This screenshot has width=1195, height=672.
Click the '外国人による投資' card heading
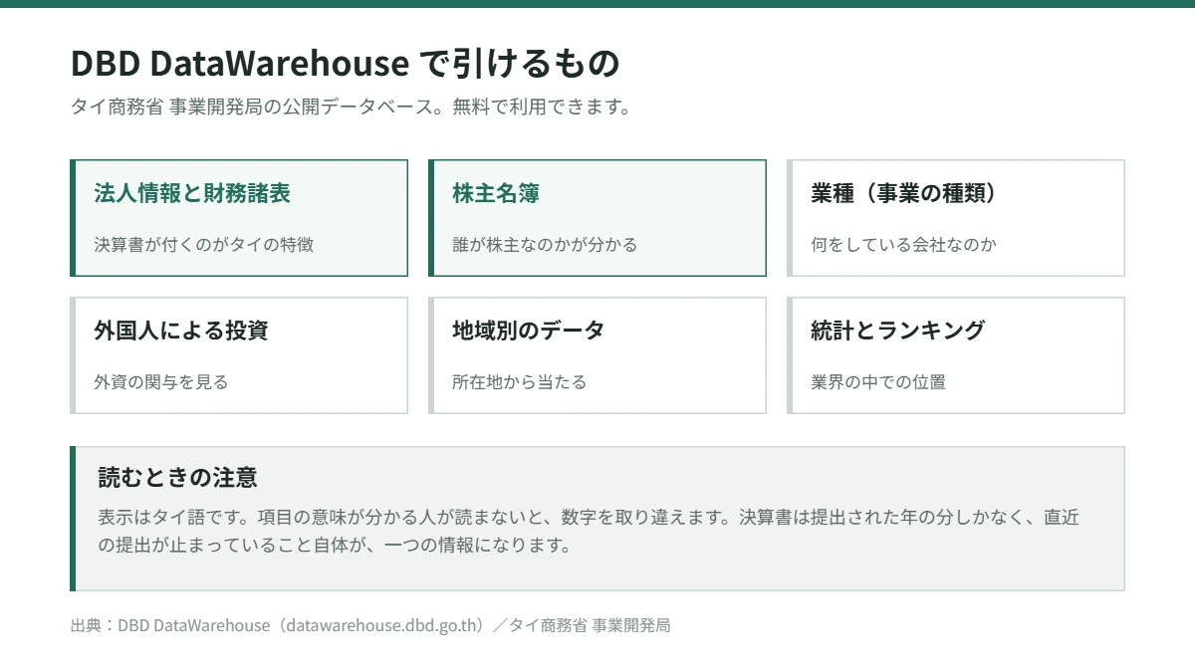tap(181, 331)
